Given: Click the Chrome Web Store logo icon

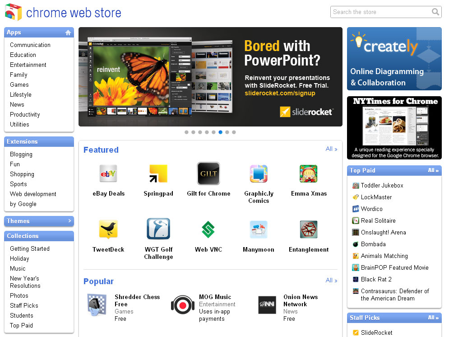Looking at the screenshot, I should [x=13, y=12].
